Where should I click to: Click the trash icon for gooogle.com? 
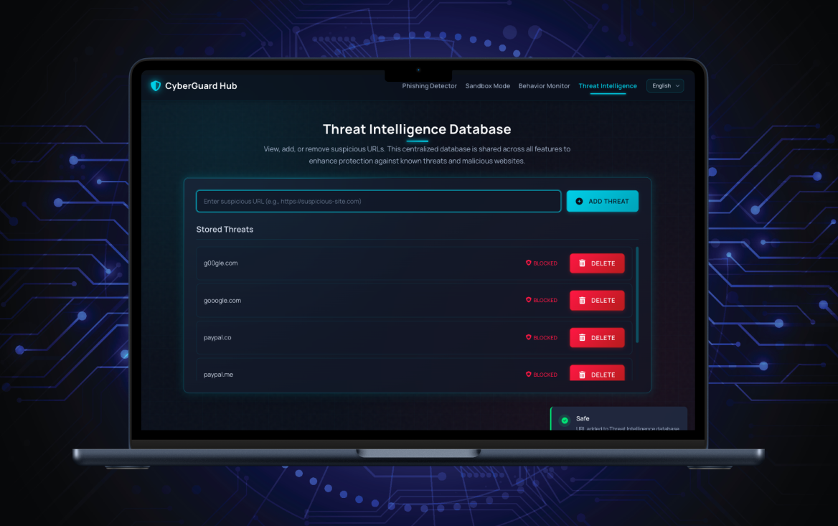tap(583, 301)
